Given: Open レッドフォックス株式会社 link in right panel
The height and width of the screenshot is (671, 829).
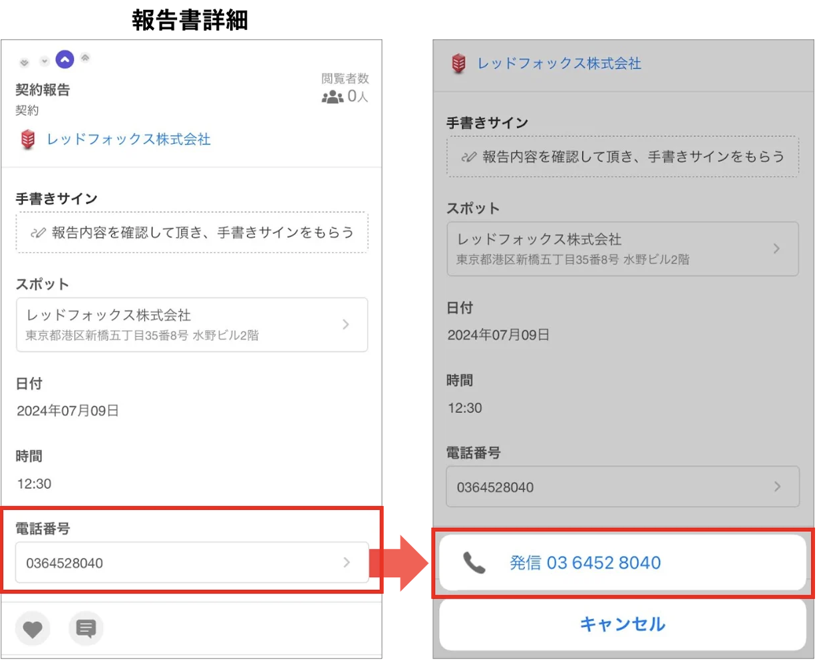Looking at the screenshot, I should tap(560, 63).
